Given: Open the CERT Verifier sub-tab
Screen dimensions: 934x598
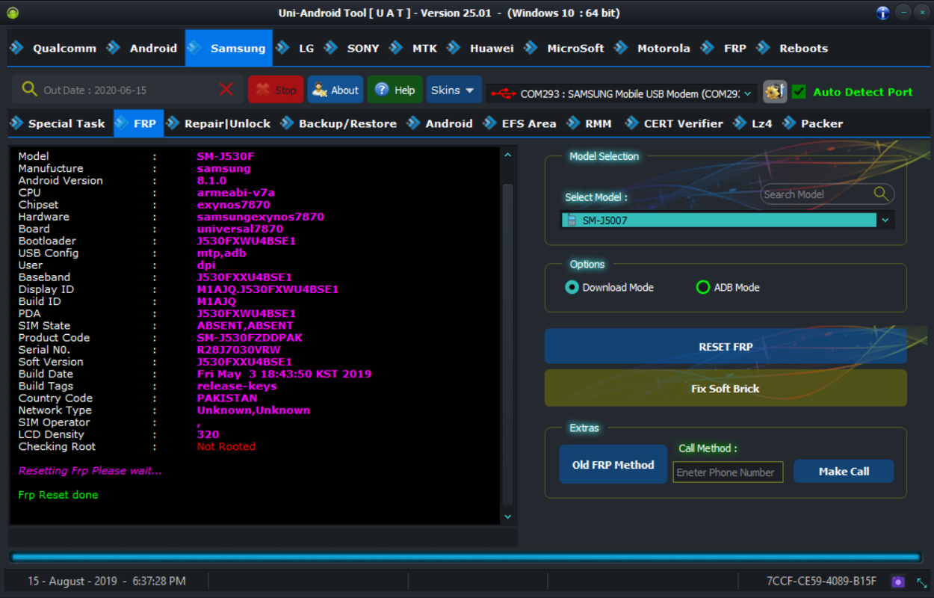Looking at the screenshot, I should click(674, 123).
